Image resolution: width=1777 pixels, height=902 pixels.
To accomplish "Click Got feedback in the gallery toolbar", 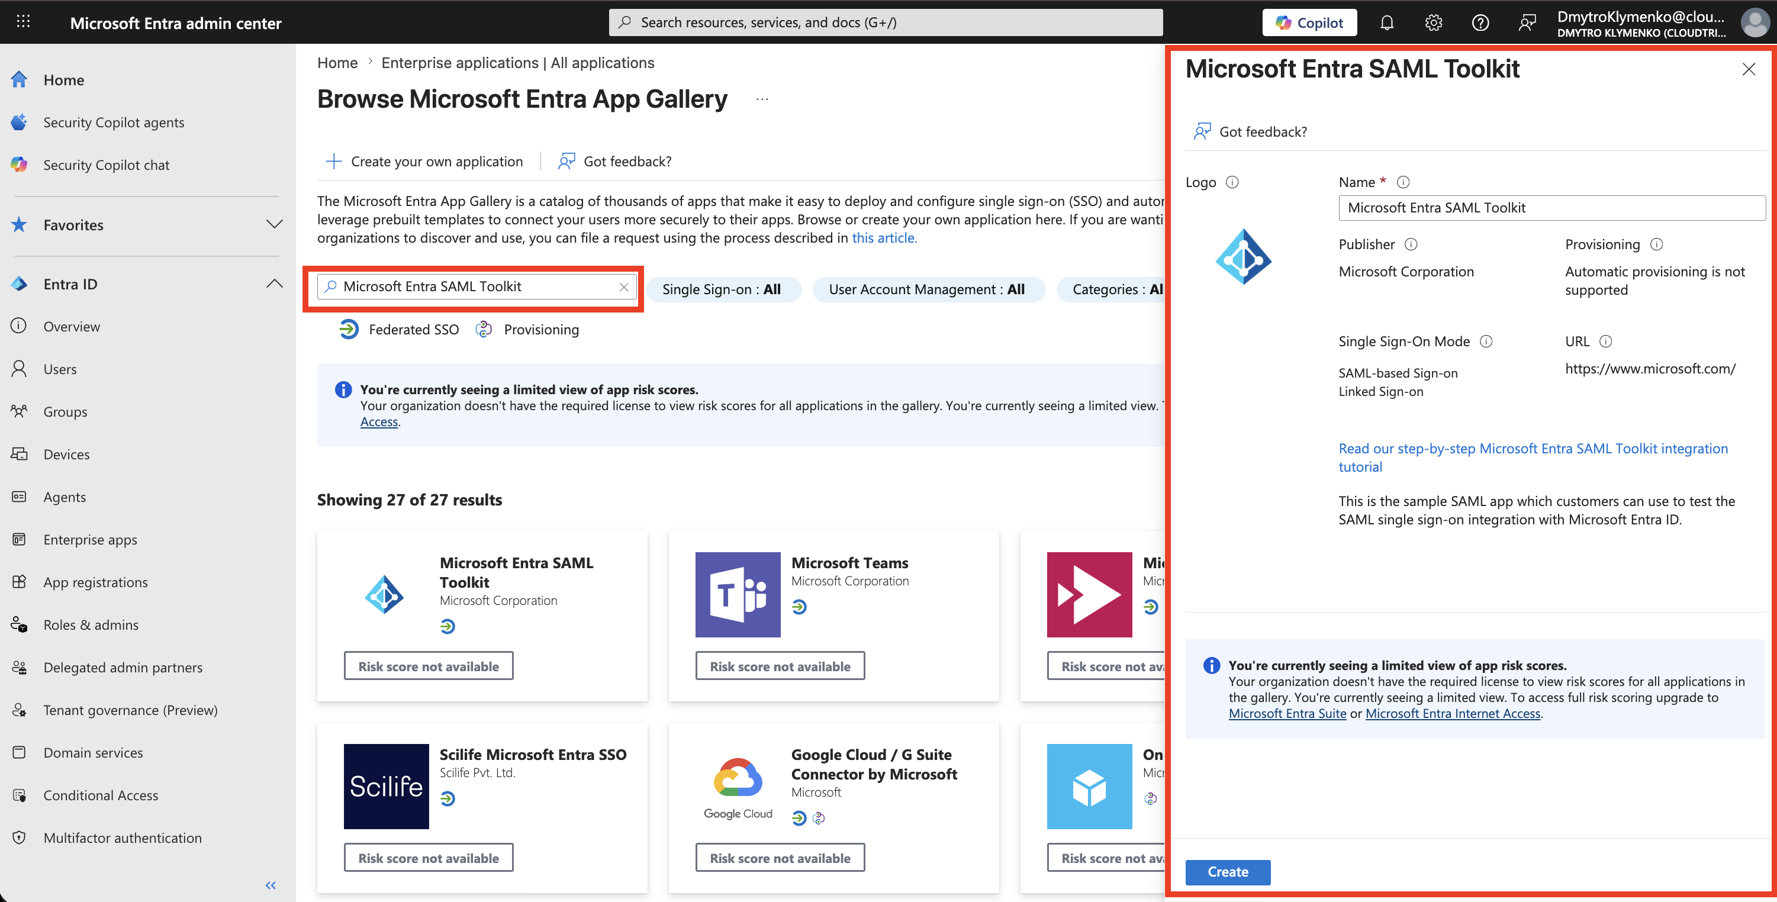I will click(x=614, y=162).
